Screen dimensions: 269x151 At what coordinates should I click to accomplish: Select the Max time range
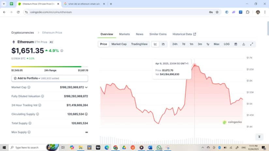tap(217, 44)
